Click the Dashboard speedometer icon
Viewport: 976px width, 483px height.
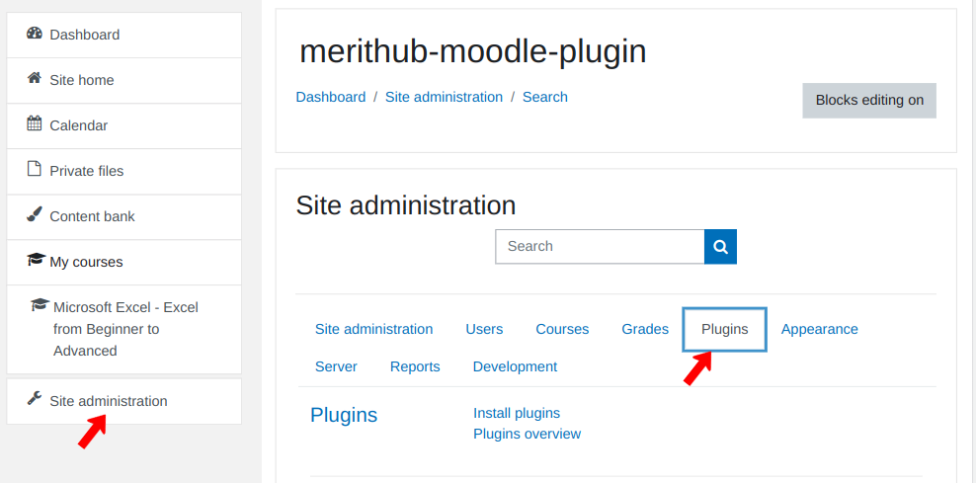coord(35,34)
